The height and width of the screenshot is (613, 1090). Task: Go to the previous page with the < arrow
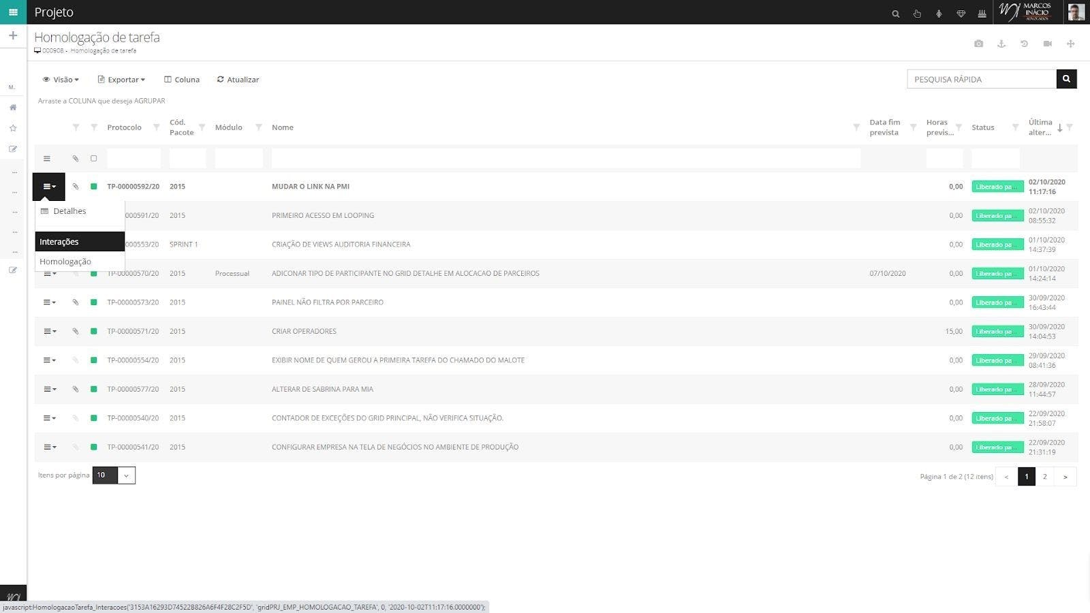click(x=1006, y=477)
